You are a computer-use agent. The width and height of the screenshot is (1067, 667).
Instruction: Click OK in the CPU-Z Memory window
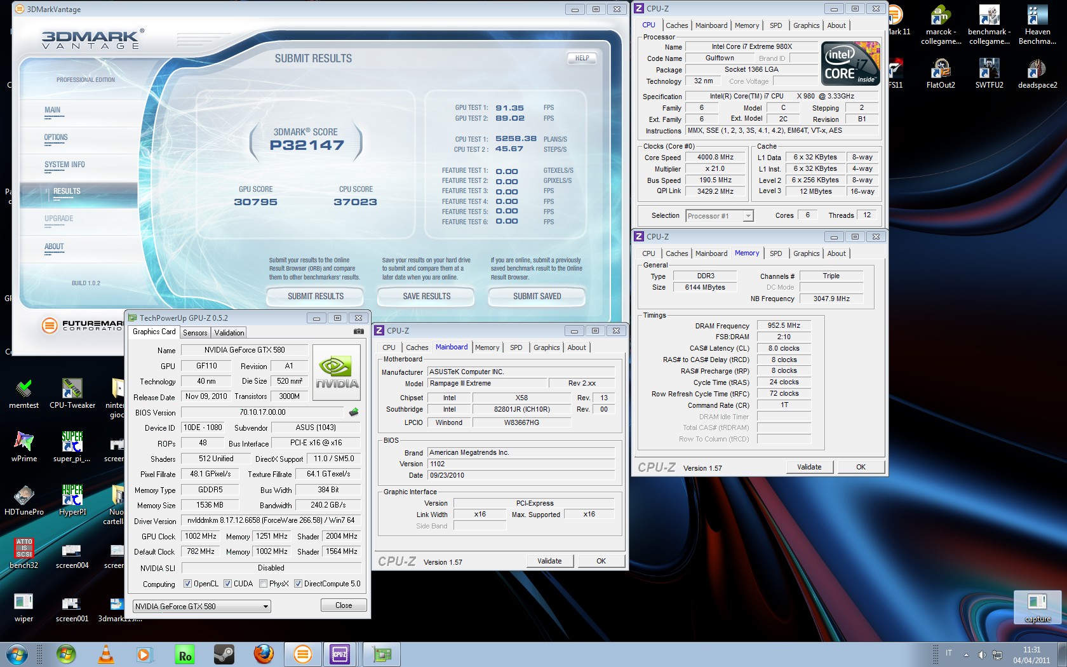click(861, 467)
